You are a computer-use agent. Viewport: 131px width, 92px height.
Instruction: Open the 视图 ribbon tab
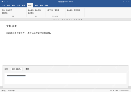point(46,5)
